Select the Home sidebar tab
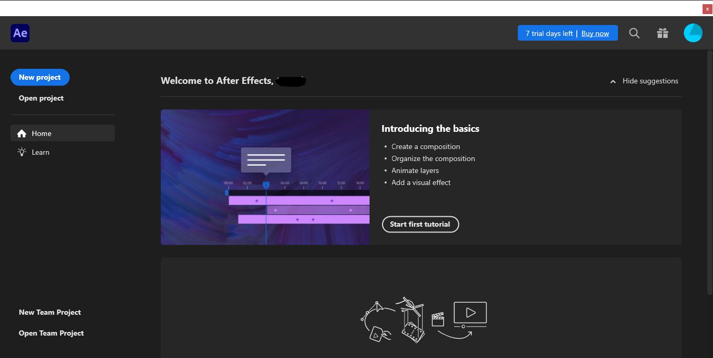This screenshot has width=713, height=358. (x=63, y=133)
